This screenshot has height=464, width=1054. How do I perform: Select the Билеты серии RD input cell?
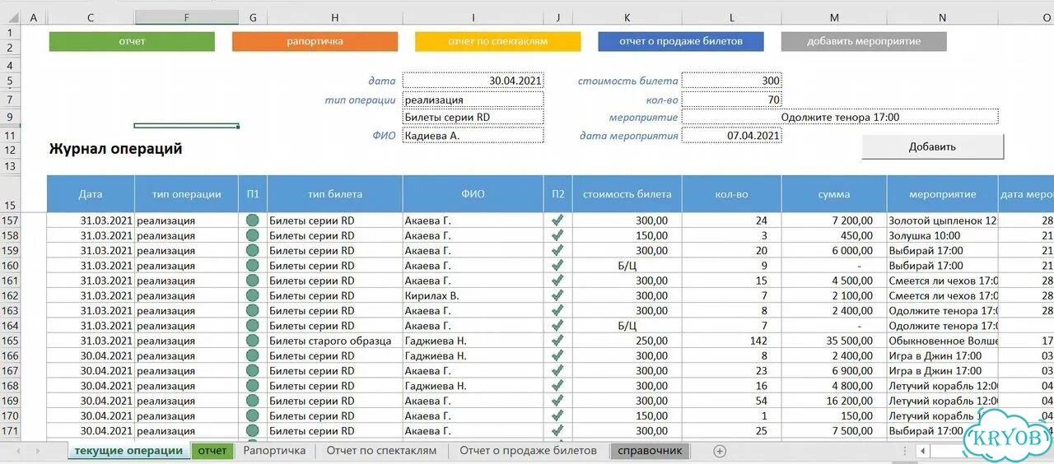[473, 117]
